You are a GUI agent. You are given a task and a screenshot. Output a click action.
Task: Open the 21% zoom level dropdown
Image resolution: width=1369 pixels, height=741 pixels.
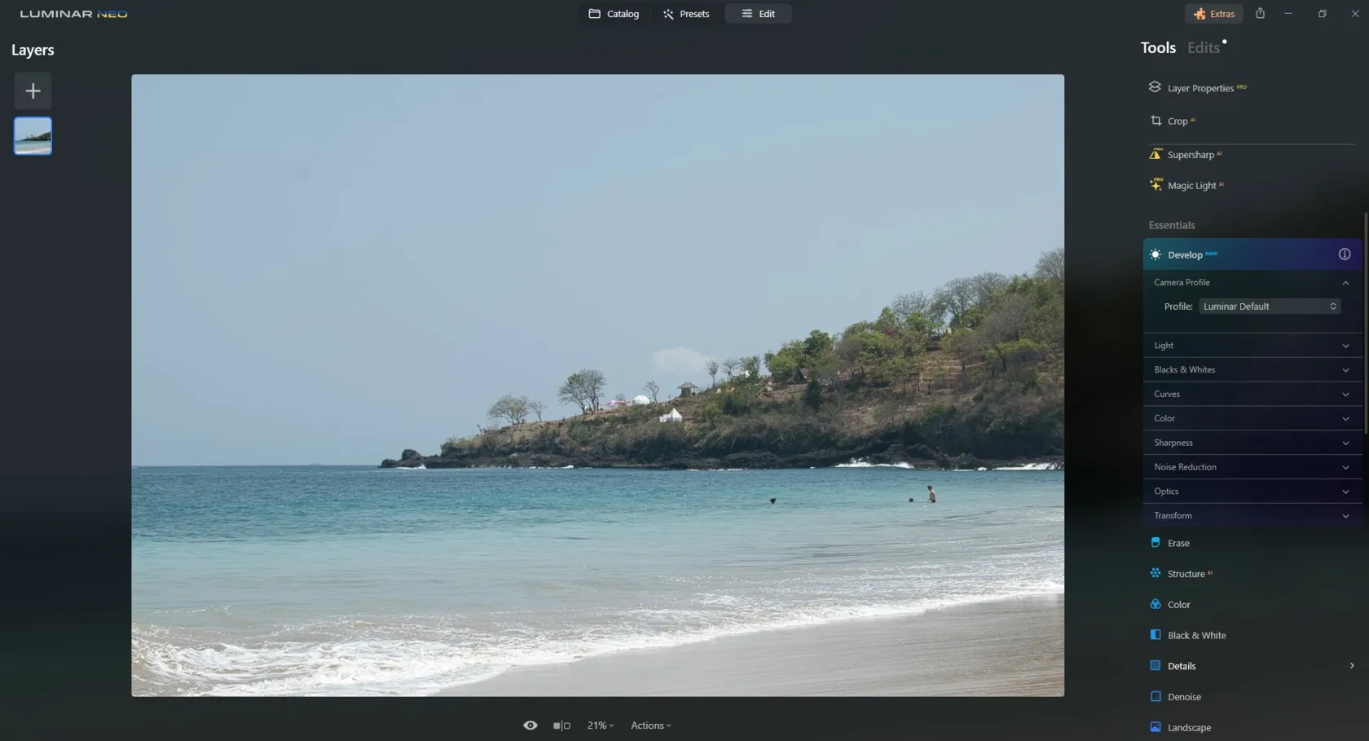point(601,726)
